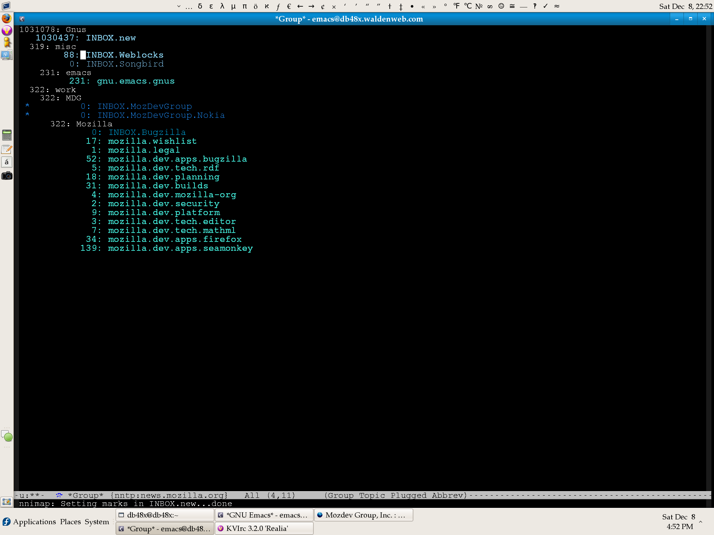
Task: Select the Mozilla topic line
Action: [x=81, y=124]
